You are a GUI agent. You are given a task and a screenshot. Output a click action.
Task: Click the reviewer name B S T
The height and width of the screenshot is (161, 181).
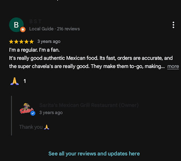pos(35,22)
